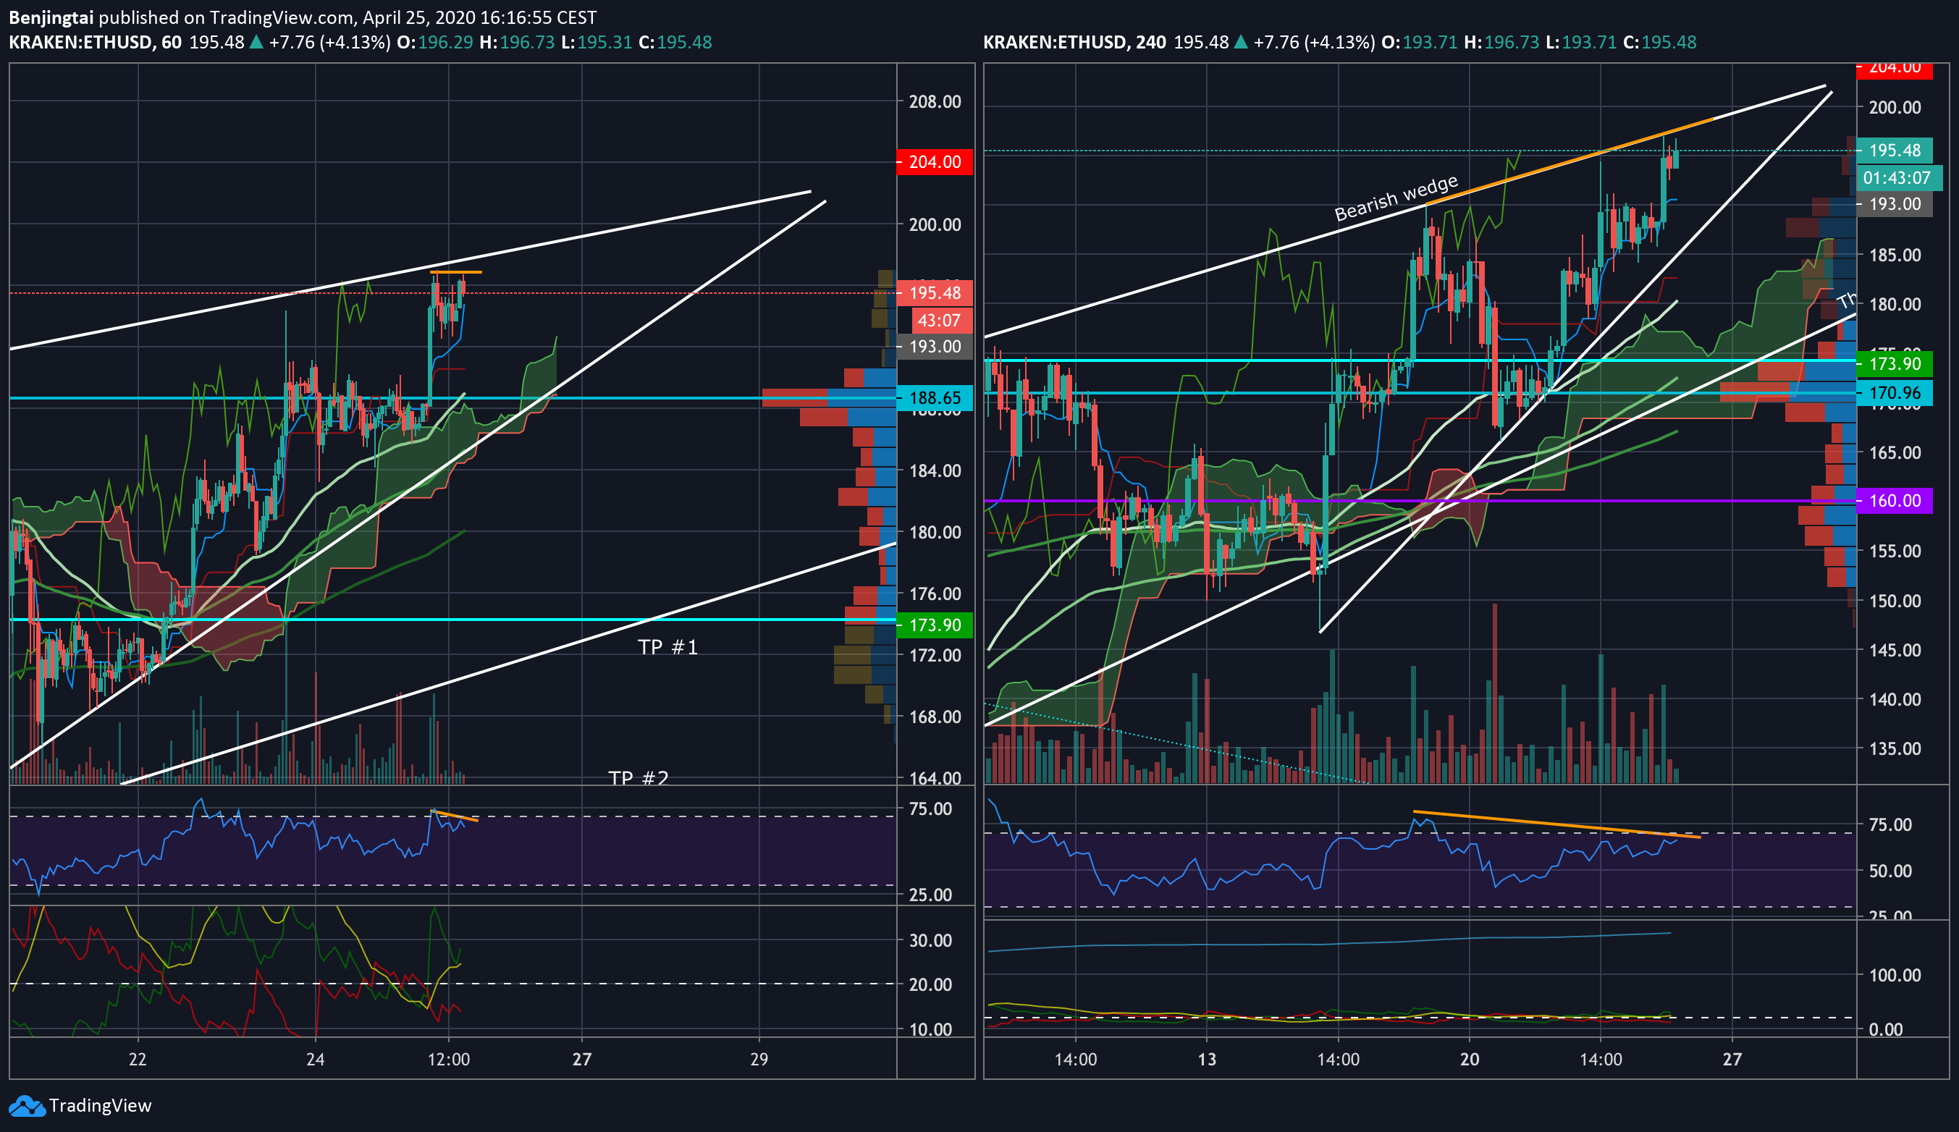Select the TP #1 text annotation
The width and height of the screenshot is (1959, 1132).
pyautogui.click(x=667, y=647)
